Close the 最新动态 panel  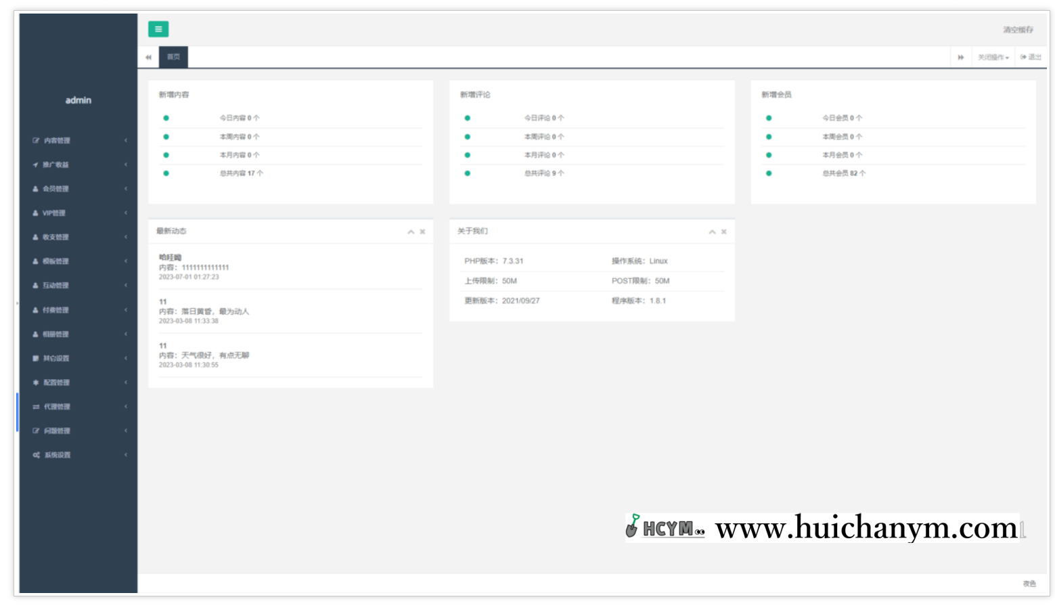[422, 232]
